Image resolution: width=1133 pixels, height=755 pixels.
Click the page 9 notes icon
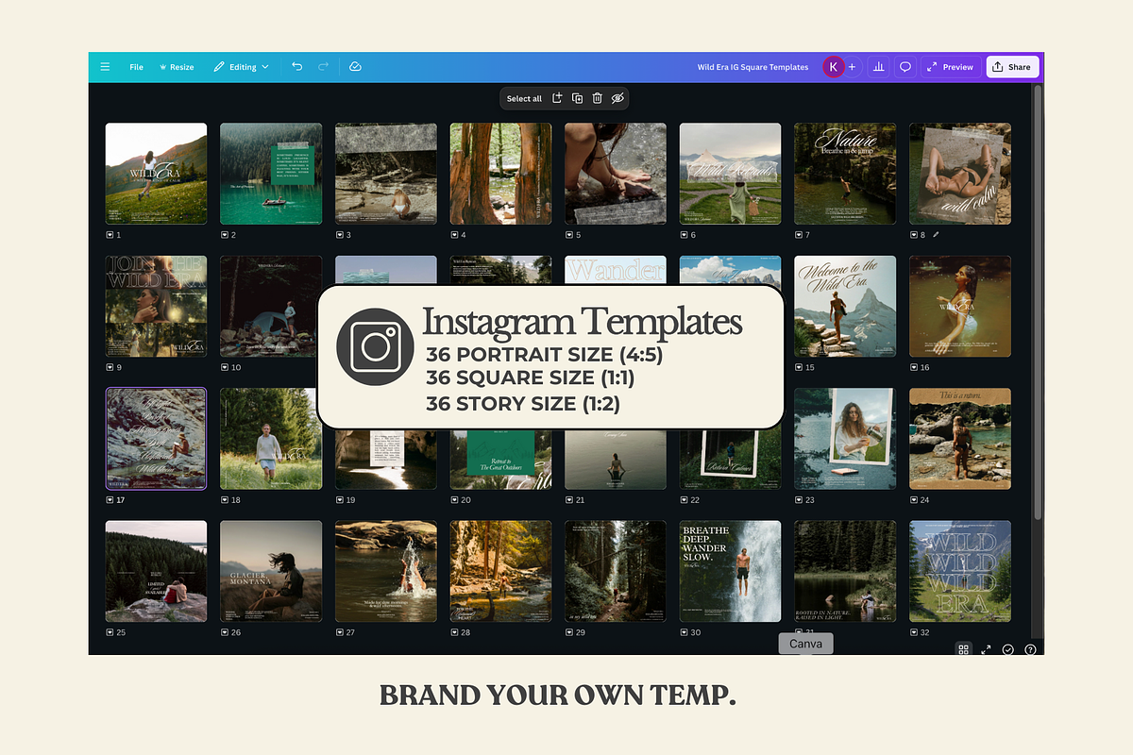pos(110,367)
